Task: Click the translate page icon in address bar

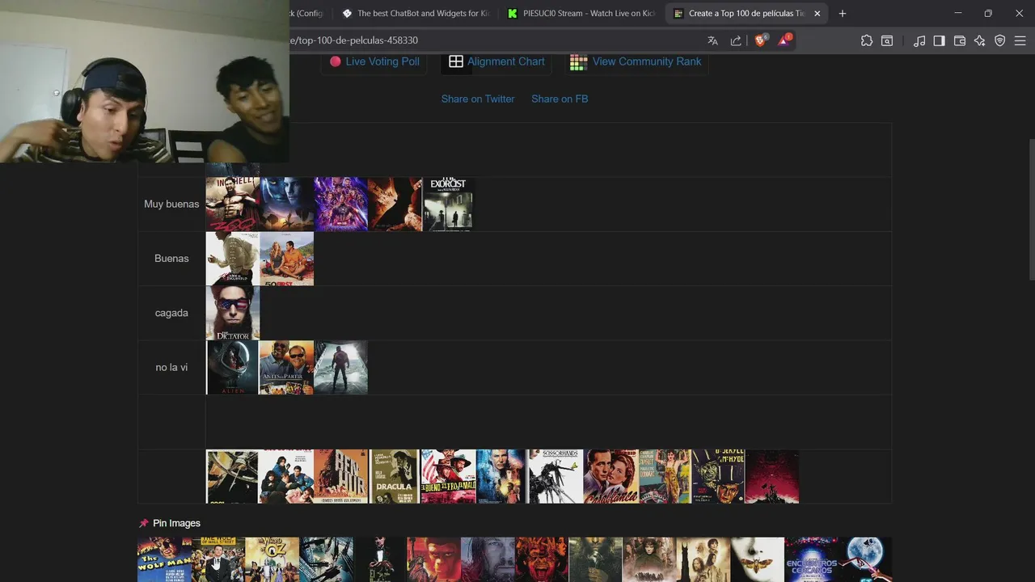Action: 712,40
